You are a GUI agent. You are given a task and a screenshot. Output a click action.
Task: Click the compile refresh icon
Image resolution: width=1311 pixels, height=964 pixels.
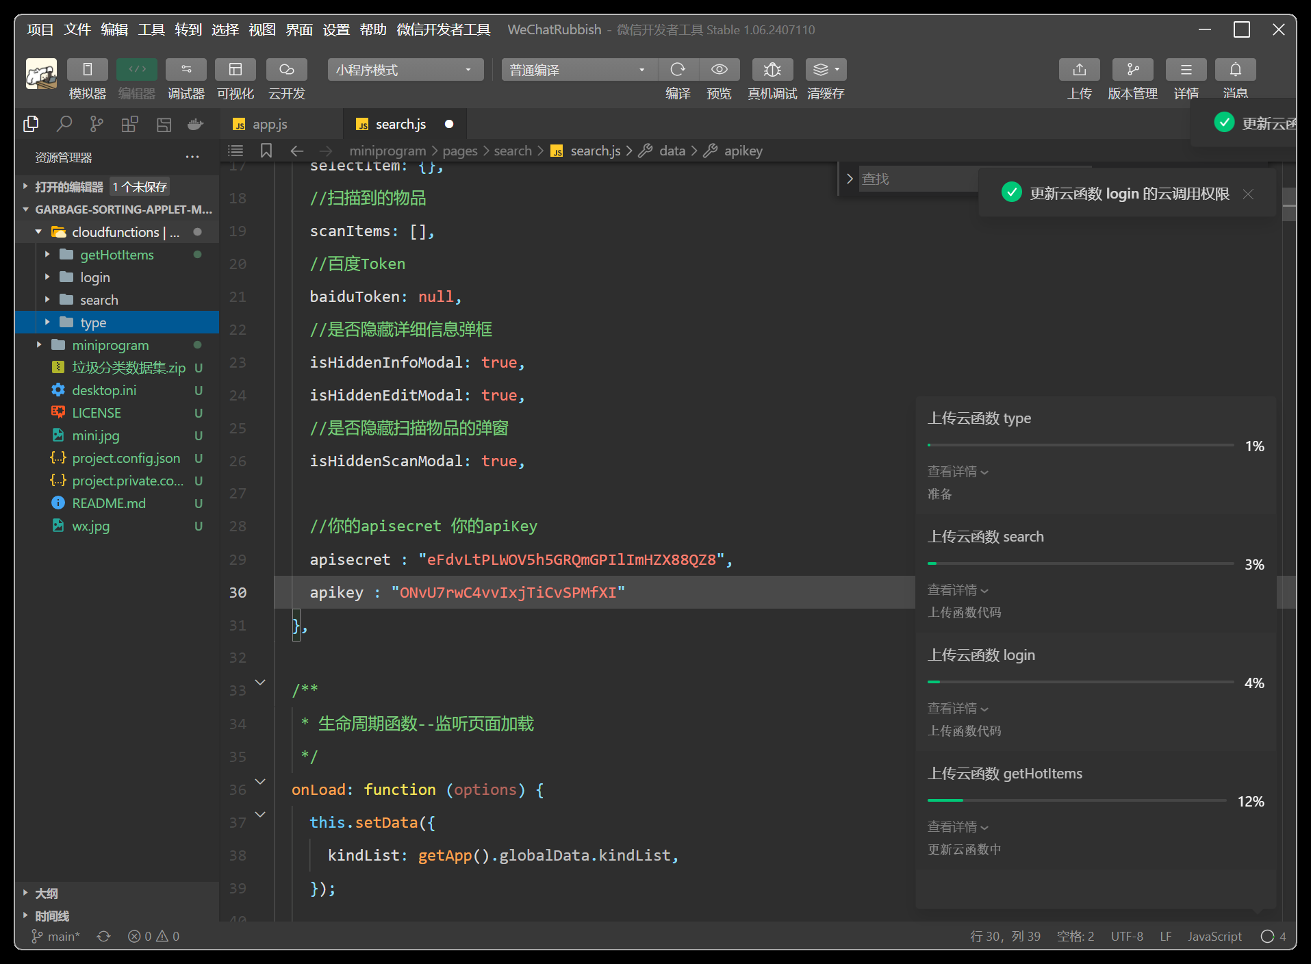[678, 70]
